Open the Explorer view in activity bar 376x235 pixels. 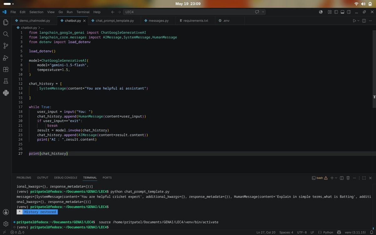click(x=6, y=22)
